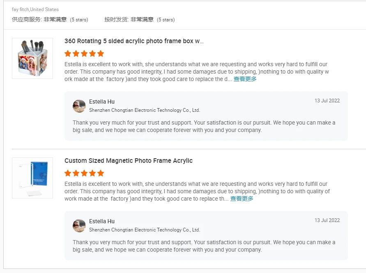The width and height of the screenshot is (366, 273).
Task: Click reviewer name fay fitch, United States
Action: pos(35,9)
